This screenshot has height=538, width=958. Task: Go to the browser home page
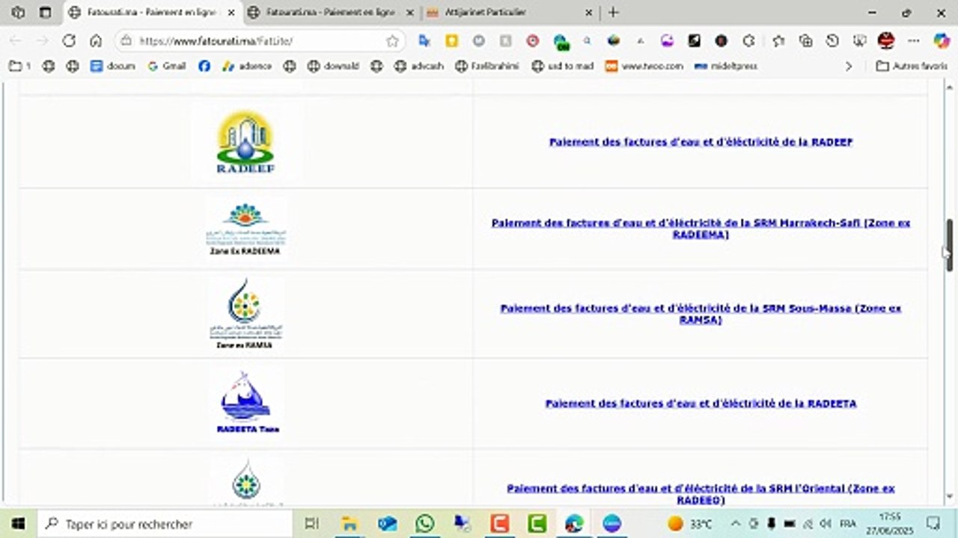[96, 41]
